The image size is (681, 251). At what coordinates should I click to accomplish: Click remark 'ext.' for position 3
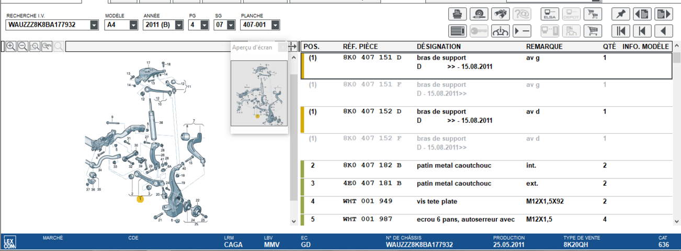tap(532, 184)
